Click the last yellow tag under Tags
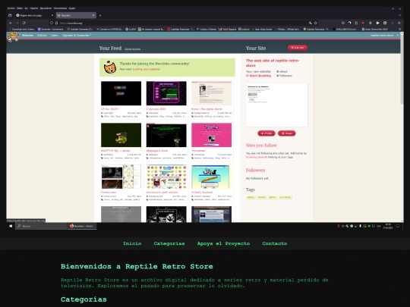 pyautogui.click(x=285, y=197)
